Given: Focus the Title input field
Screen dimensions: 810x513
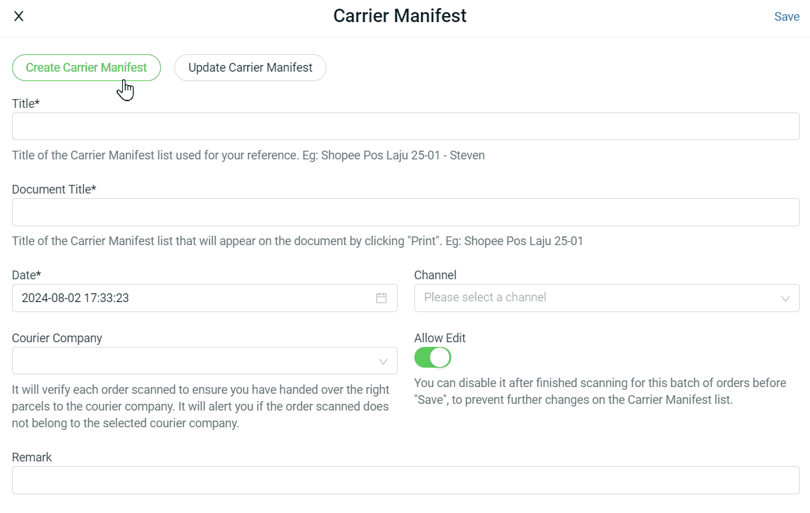Looking at the screenshot, I should (406, 127).
